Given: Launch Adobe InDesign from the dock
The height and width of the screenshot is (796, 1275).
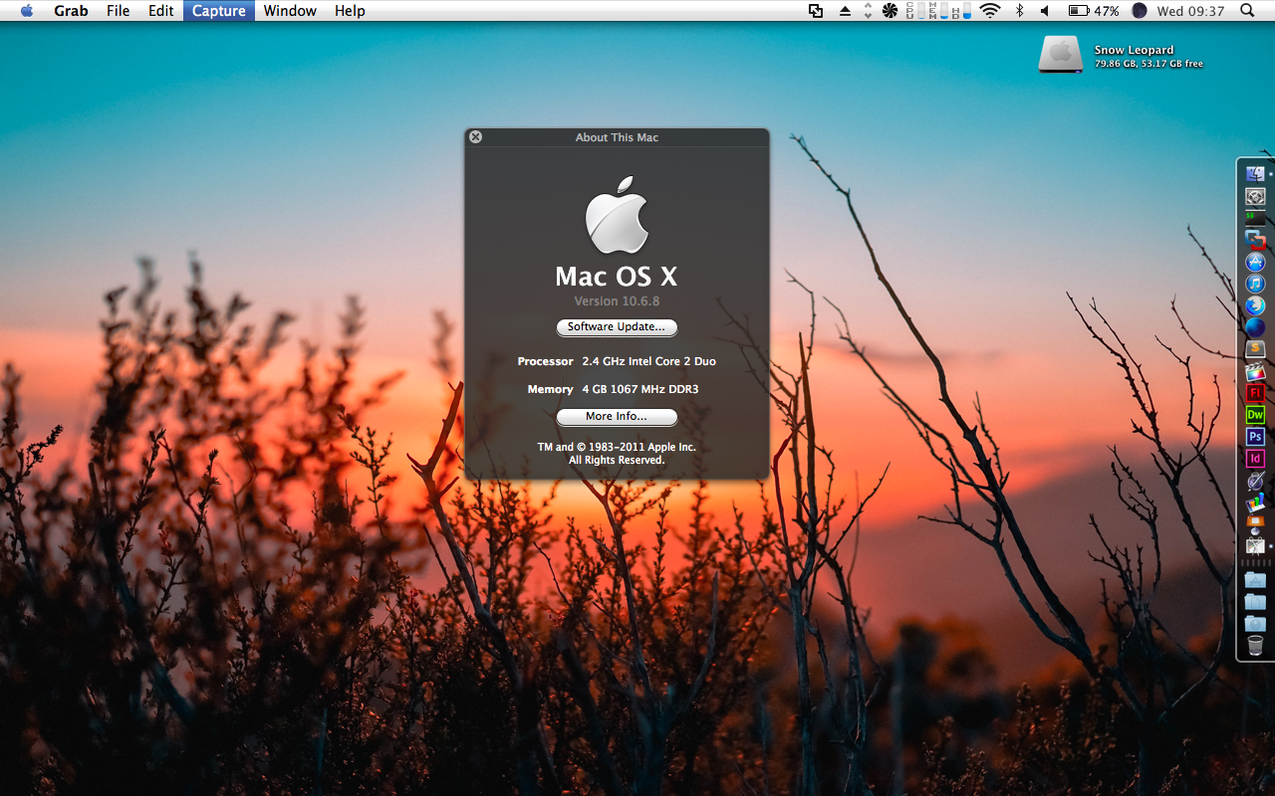Looking at the screenshot, I should pos(1255,459).
